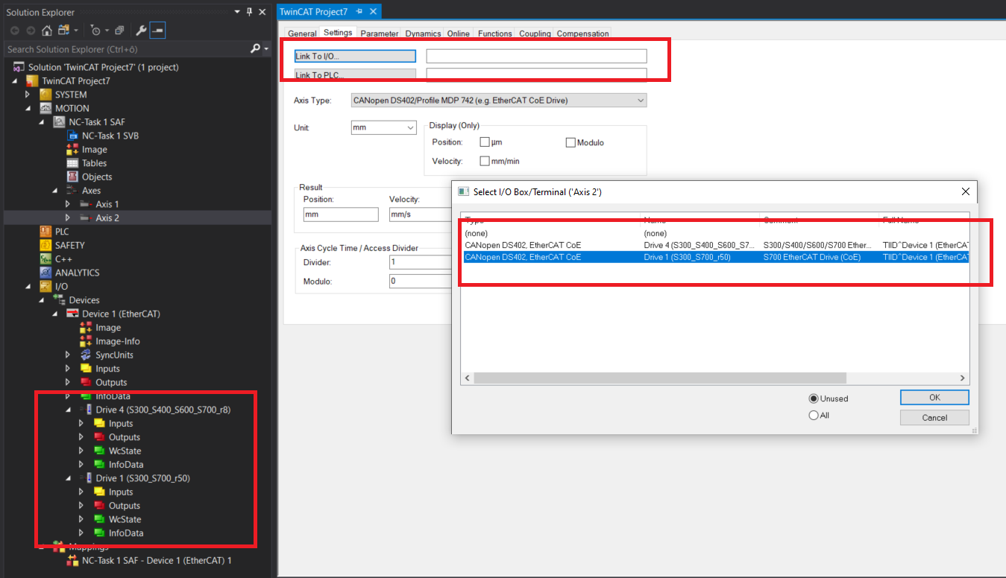This screenshot has height=578, width=1006.
Task: Click the Link To I/O text field
Action: [536, 56]
